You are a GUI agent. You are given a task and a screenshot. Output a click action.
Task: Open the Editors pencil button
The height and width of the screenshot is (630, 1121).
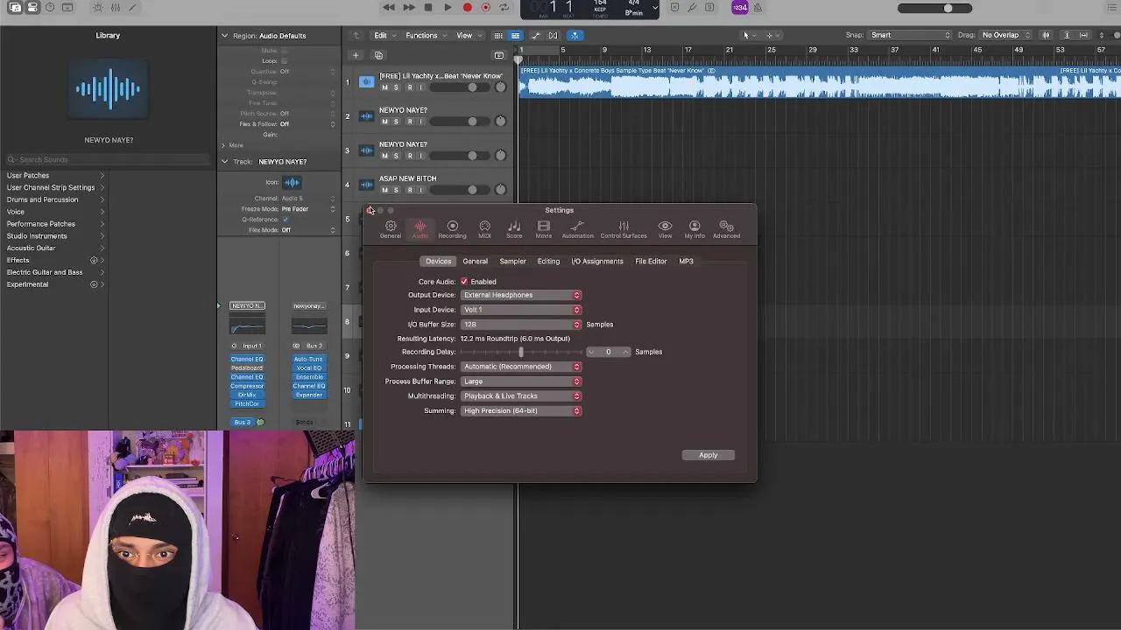click(132, 8)
